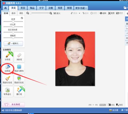Viewport: 128px width, 114px height.
Task: Open the 文字 tab
Action: coord(41,8)
